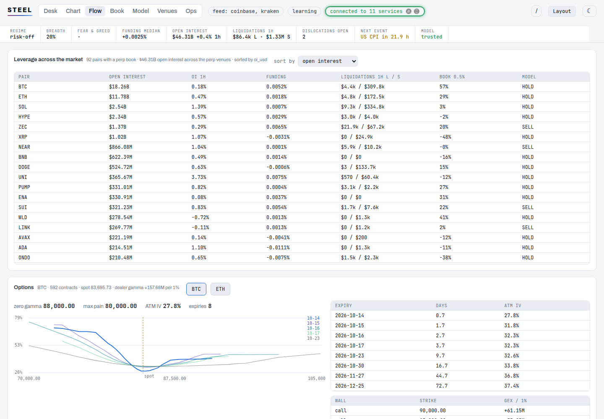Click the STEEL logo
This screenshot has width=604, height=419.
pos(20,10)
